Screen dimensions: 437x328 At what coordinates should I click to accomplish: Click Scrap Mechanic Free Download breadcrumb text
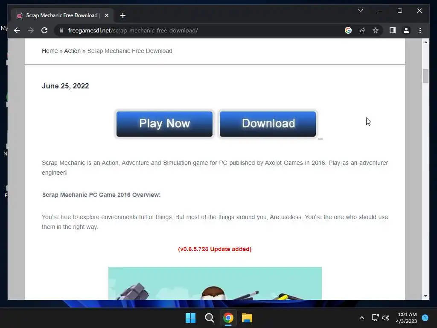tap(130, 51)
